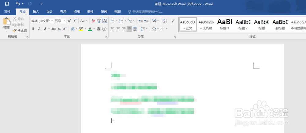Switch to the 引用 tab

(x=77, y=12)
